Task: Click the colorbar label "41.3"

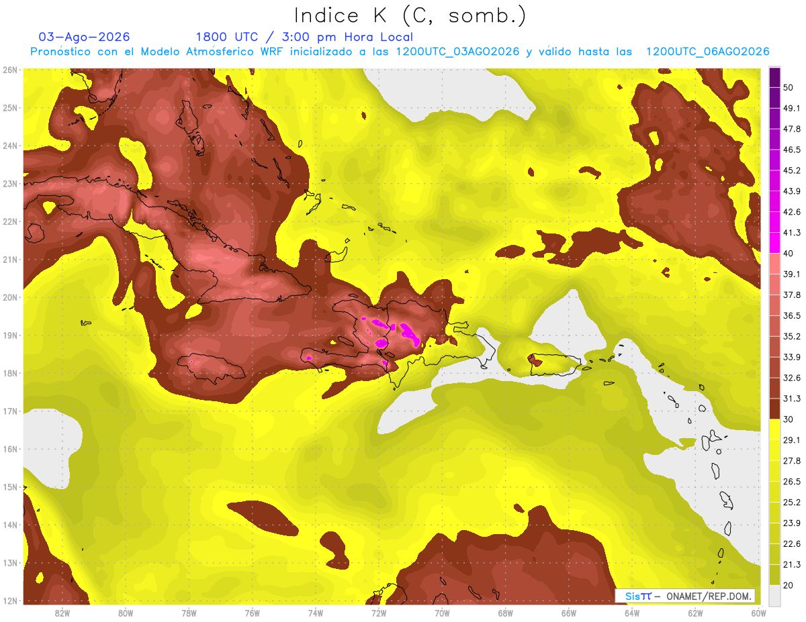Action: 792,233
